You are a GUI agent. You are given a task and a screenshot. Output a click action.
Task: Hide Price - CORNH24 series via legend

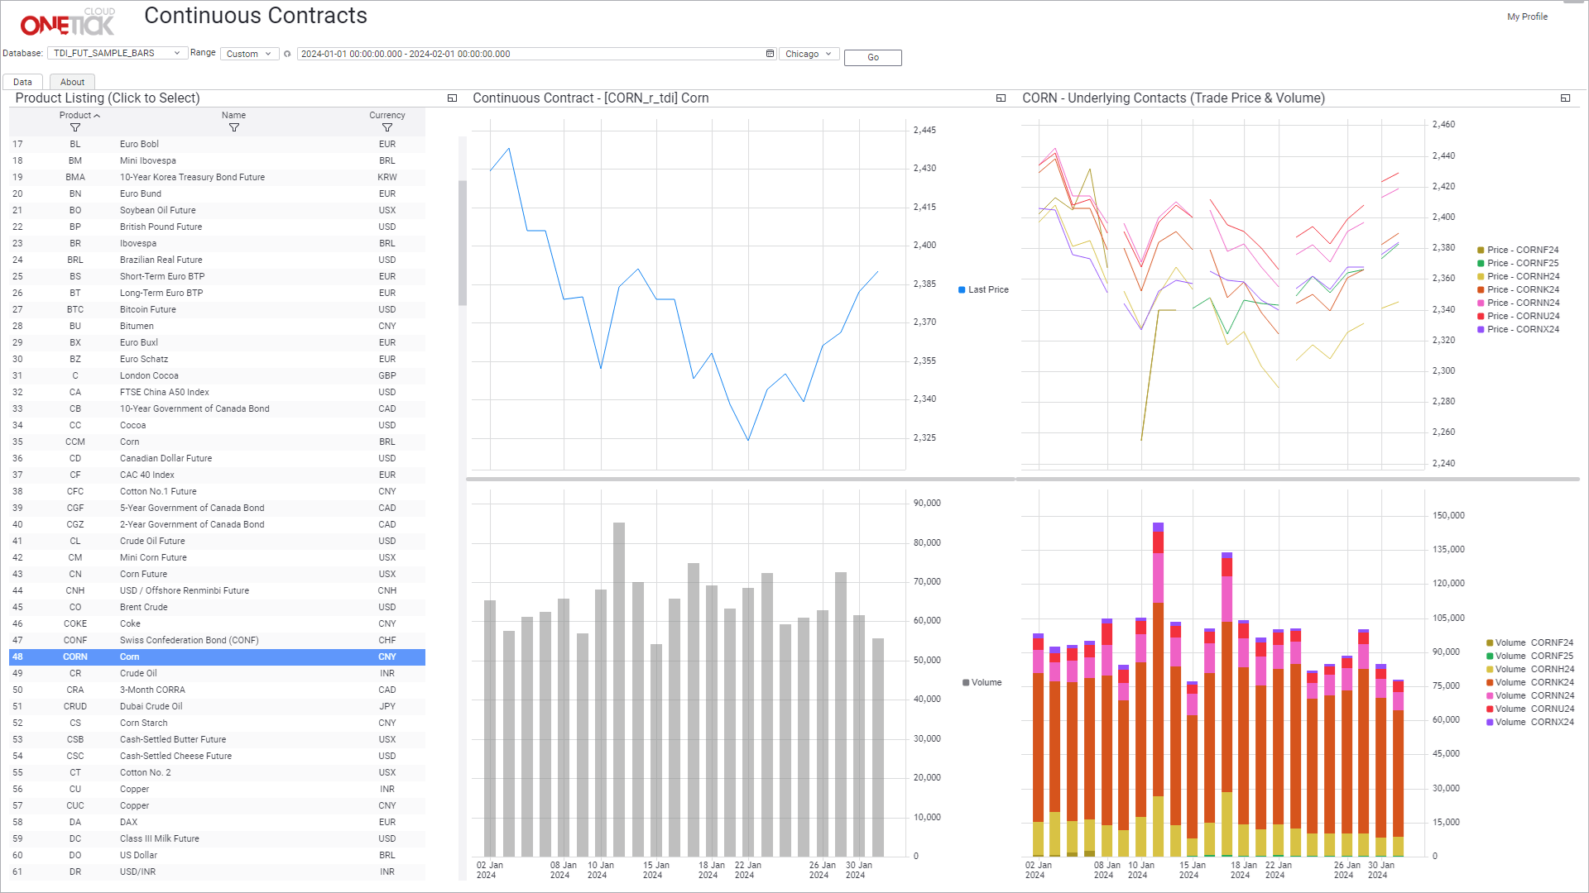coord(1522,277)
